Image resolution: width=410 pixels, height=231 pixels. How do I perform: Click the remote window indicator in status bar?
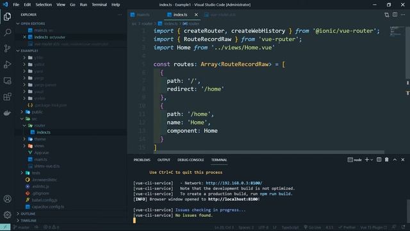5,227
